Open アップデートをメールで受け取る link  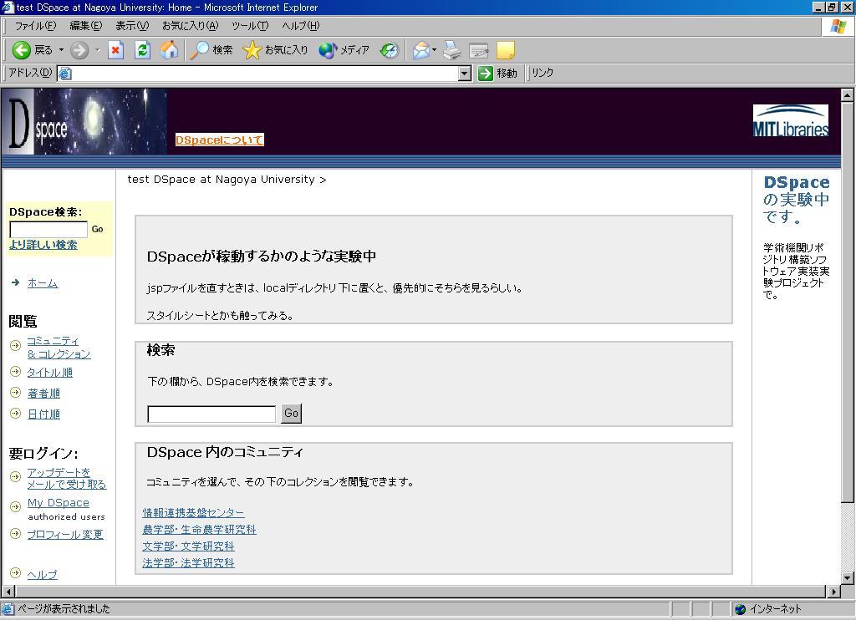(x=67, y=479)
